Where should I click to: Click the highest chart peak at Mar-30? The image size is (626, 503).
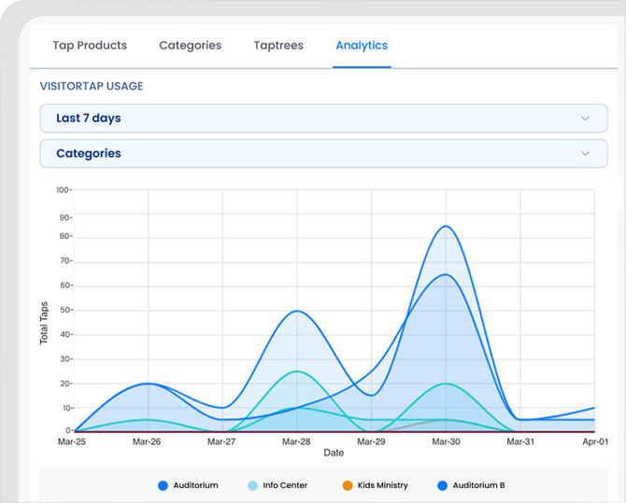(x=447, y=226)
